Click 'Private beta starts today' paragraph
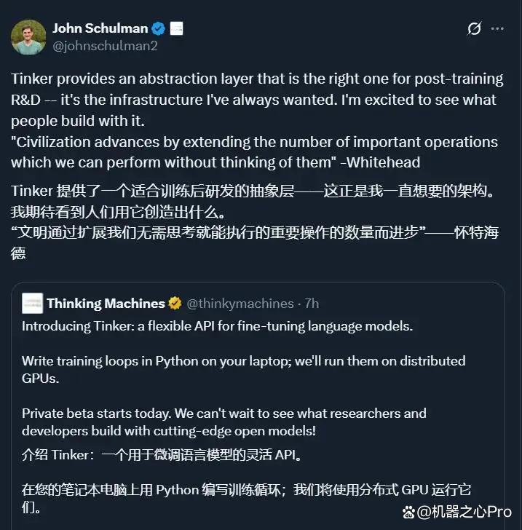Image resolution: width=522 pixels, height=530 pixels. pyautogui.click(x=224, y=422)
